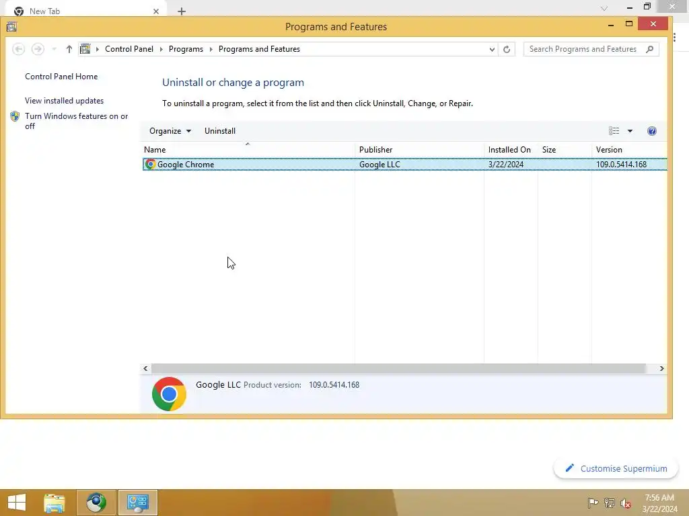Click the Forward navigation arrow

point(38,49)
